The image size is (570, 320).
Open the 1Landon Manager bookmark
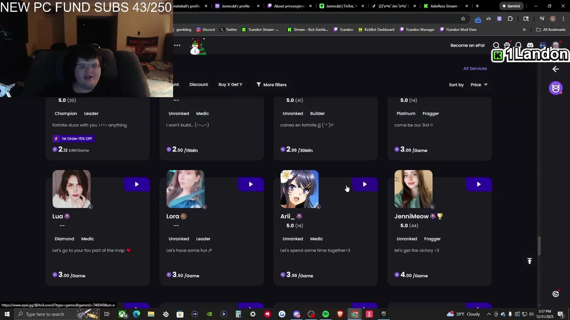417,30
